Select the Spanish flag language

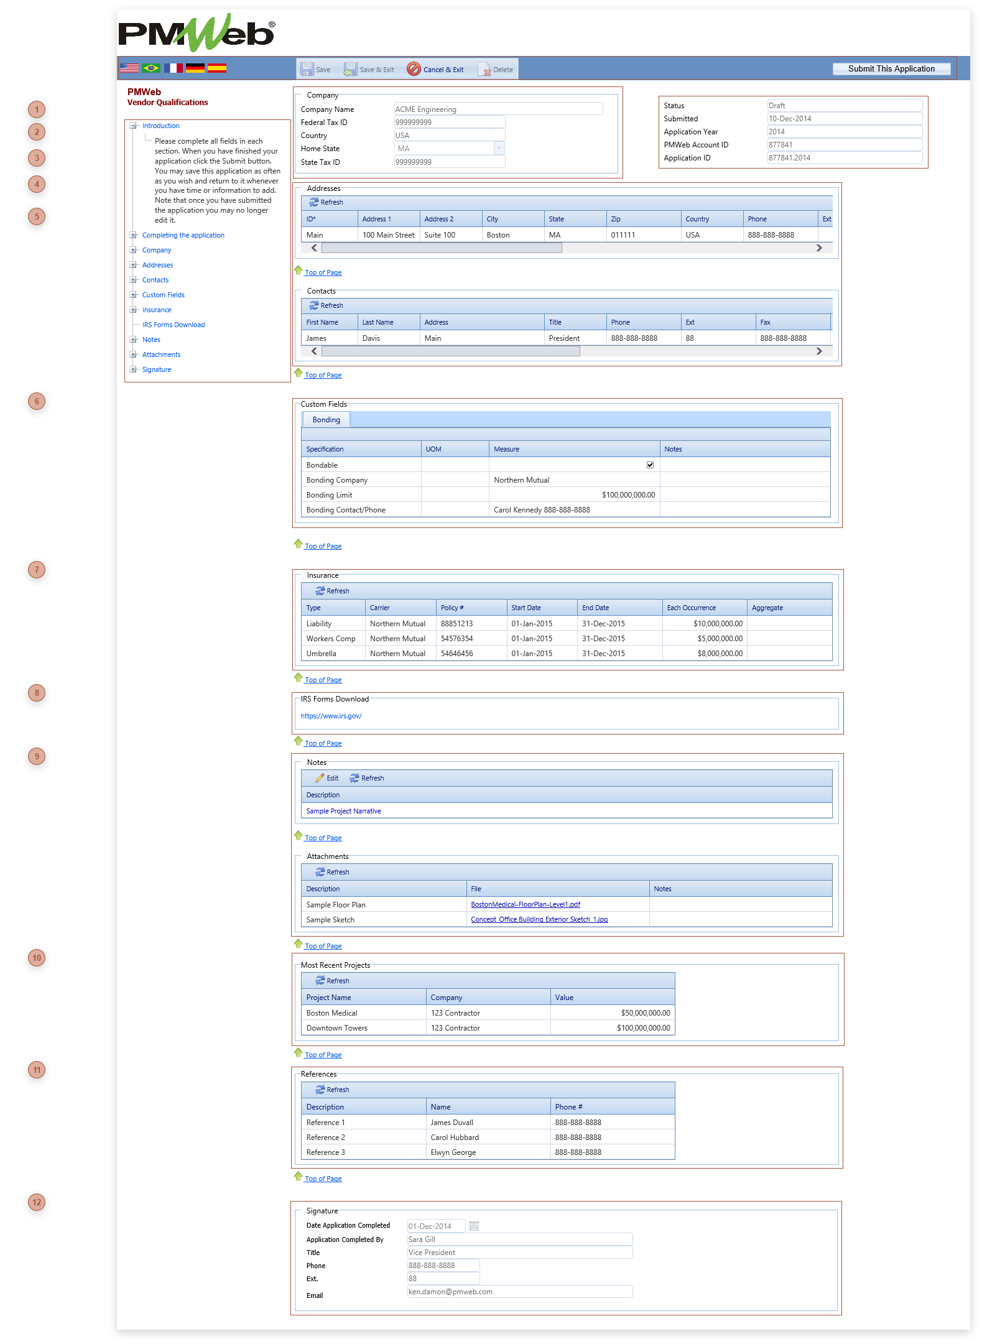tap(217, 68)
